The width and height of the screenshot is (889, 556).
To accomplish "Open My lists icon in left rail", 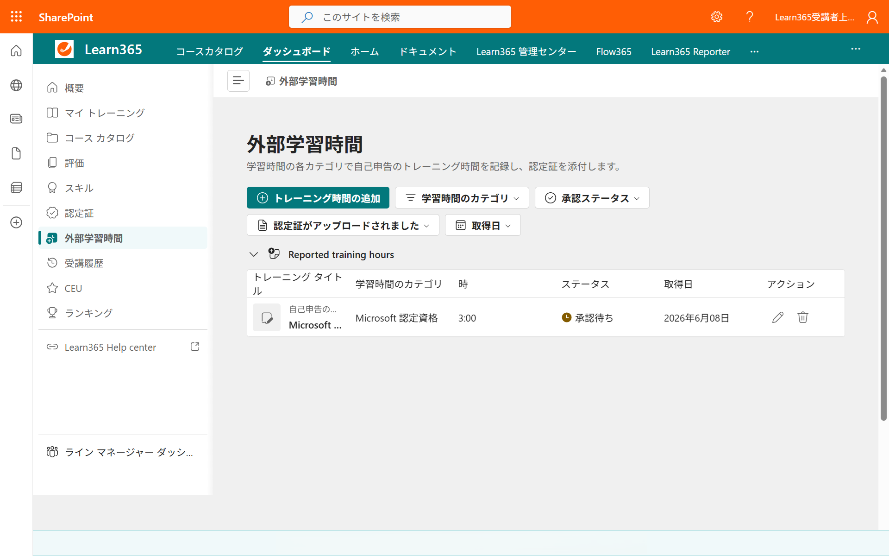I will 16,188.
